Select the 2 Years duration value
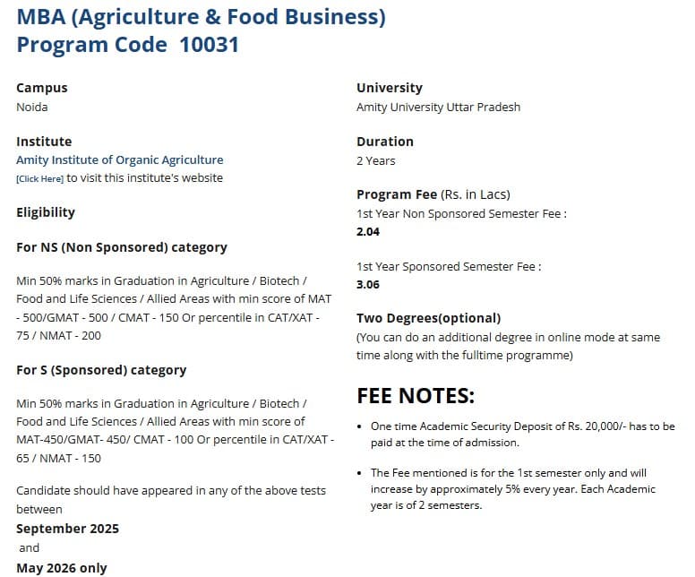Viewport: 695px width, 577px height. click(376, 161)
